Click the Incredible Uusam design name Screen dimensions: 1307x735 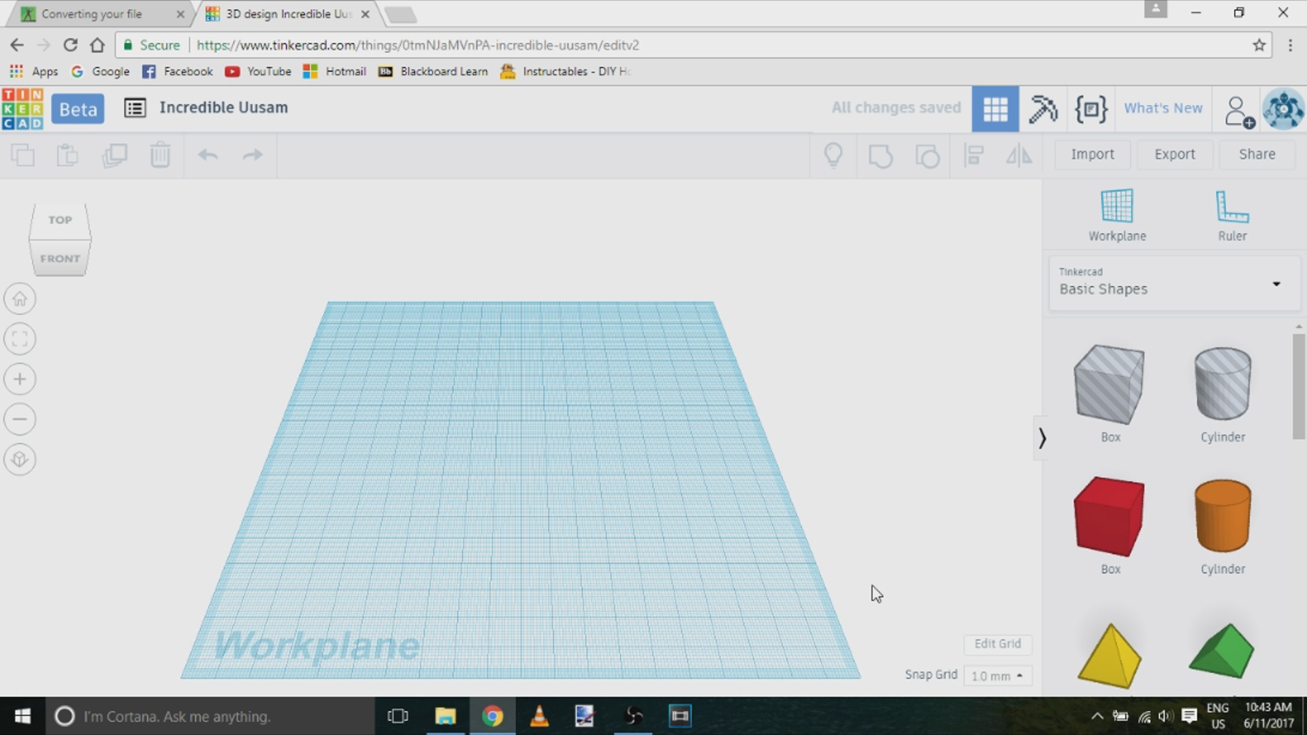223,108
